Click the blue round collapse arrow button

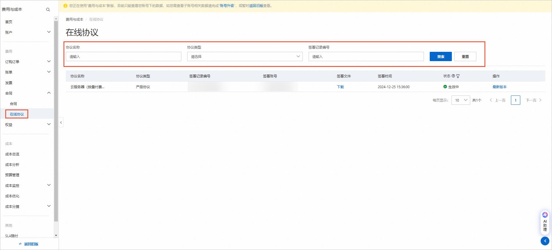pos(545,241)
